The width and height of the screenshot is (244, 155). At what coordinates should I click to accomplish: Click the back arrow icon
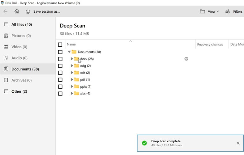(x=6, y=11)
